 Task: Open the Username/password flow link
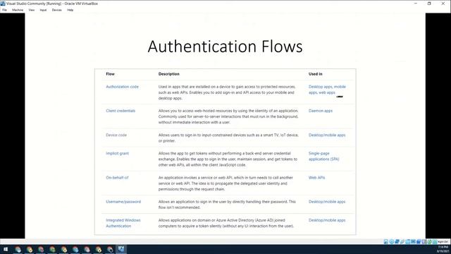point(123,202)
